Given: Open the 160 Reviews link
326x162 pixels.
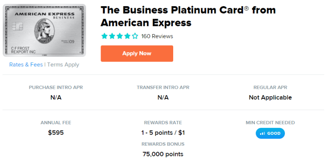Looking at the screenshot, I should click(x=157, y=36).
